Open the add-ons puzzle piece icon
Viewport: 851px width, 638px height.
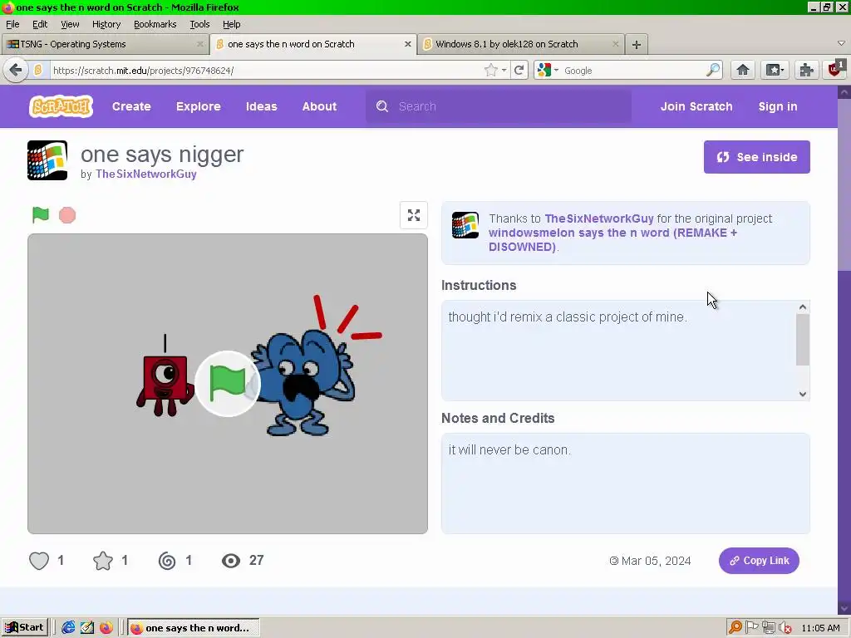click(806, 70)
